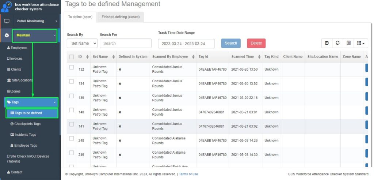
Task: Click the red Delete button
Action: 256,43
